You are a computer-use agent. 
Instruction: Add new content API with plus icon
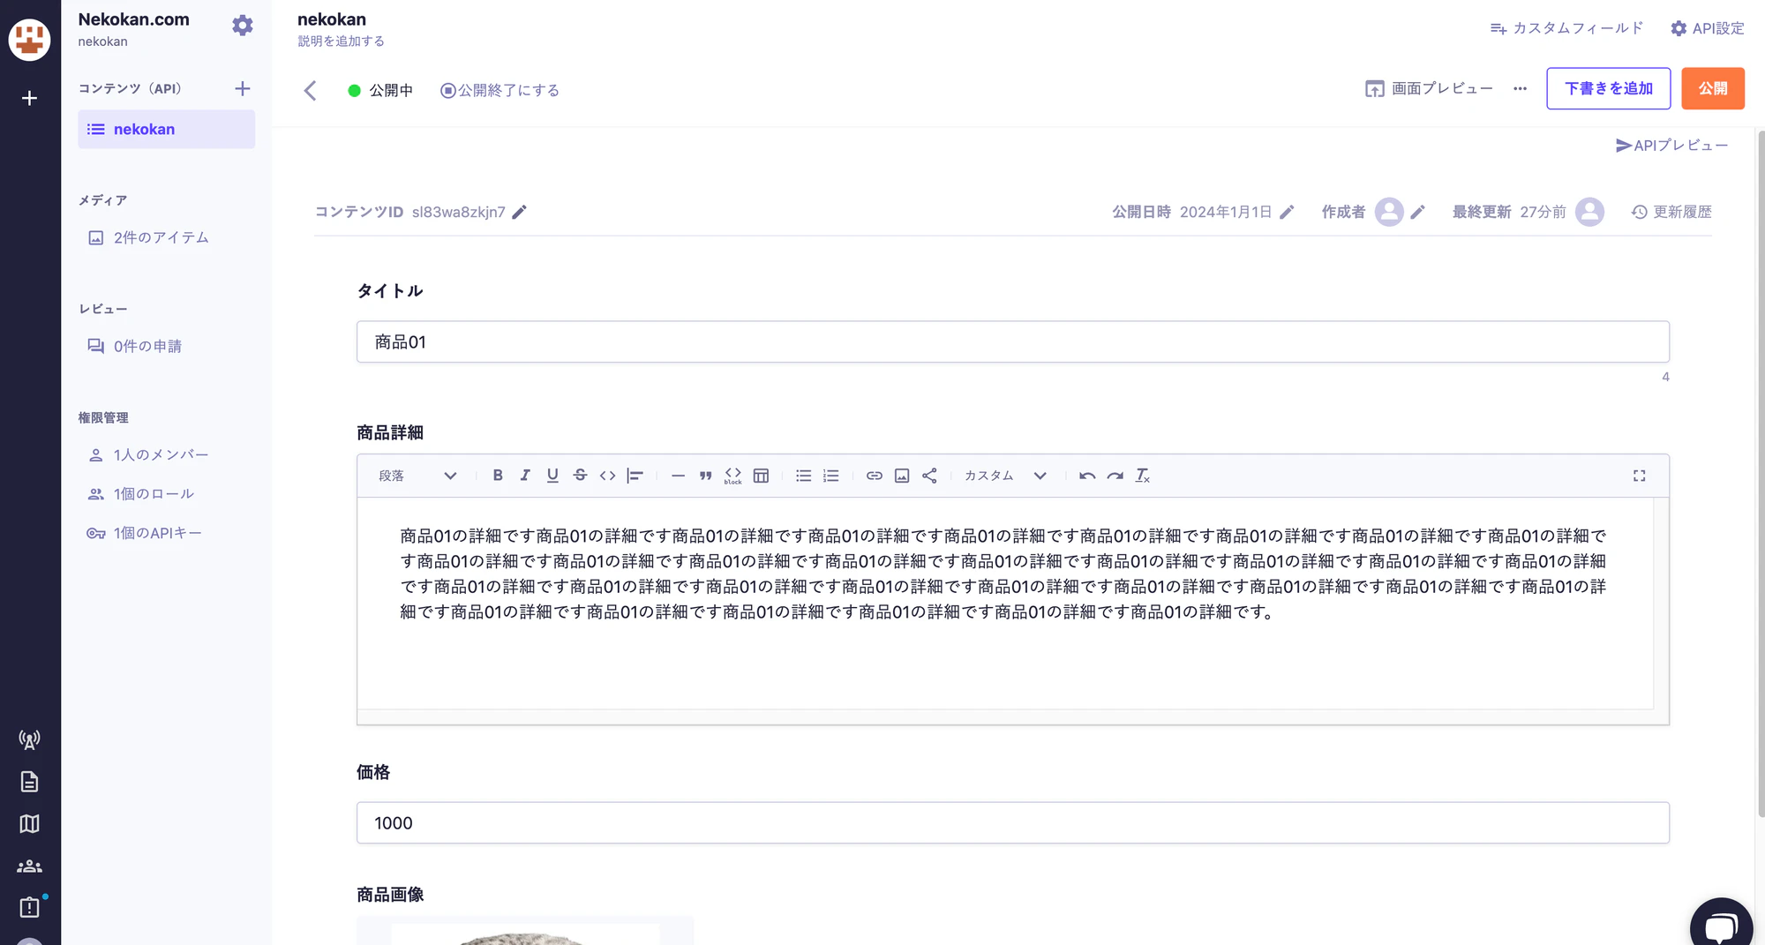pyautogui.click(x=243, y=88)
